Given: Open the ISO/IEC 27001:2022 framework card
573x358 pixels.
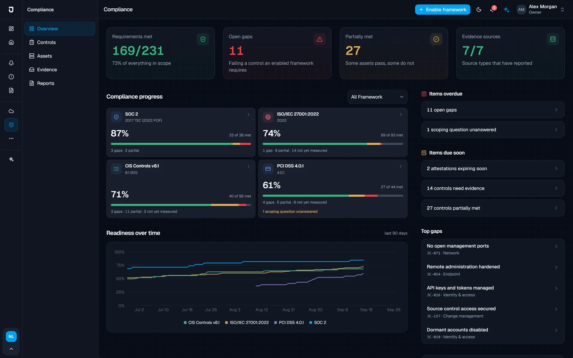Looking at the screenshot, I should pyautogui.click(x=332, y=132).
